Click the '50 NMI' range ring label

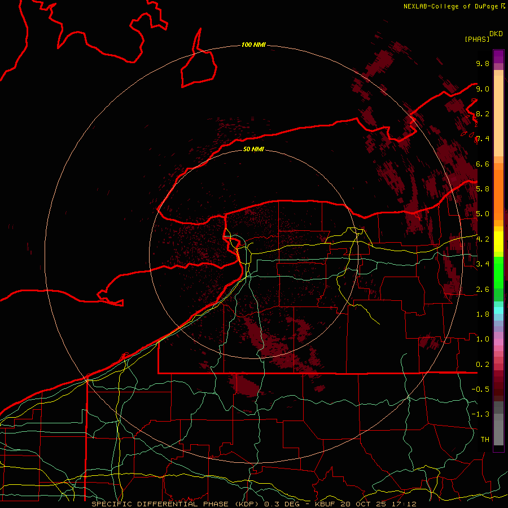coord(253,149)
